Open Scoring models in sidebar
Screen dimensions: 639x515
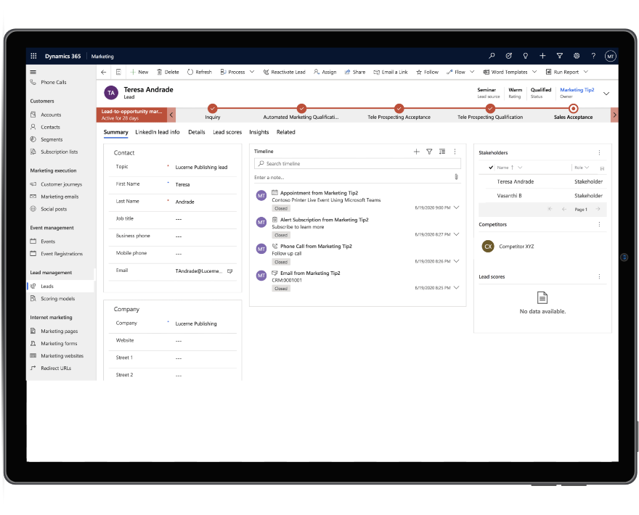click(x=57, y=299)
